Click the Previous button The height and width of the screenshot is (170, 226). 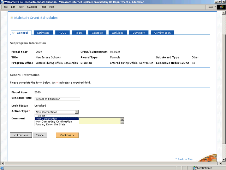tap(21, 135)
